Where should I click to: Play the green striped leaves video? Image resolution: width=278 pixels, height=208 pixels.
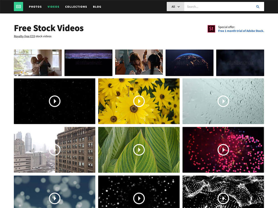(x=139, y=150)
